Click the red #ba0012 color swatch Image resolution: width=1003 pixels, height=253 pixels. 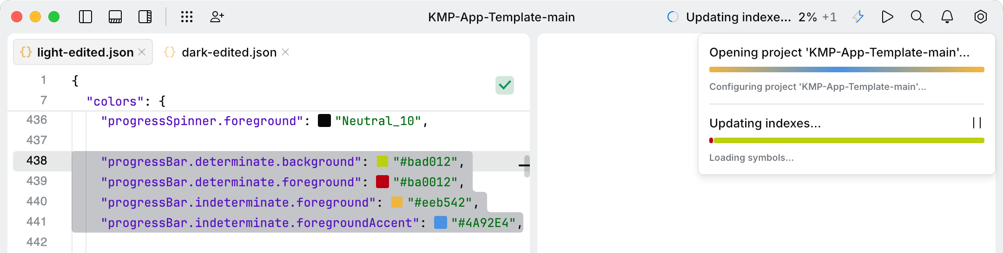point(383,182)
